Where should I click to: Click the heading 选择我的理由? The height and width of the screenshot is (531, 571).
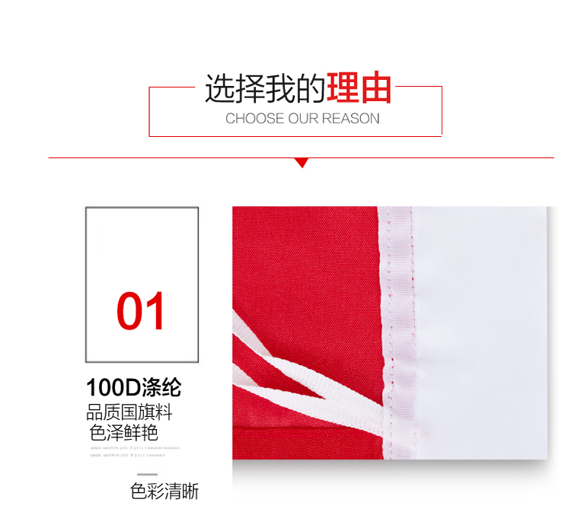pyautogui.click(x=298, y=88)
